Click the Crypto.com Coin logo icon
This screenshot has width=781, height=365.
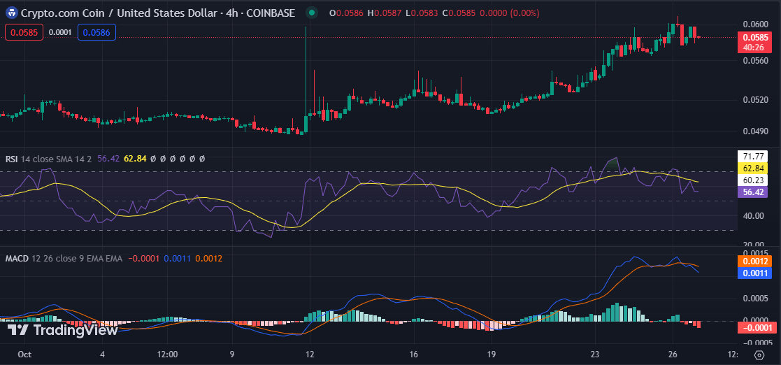(x=11, y=13)
